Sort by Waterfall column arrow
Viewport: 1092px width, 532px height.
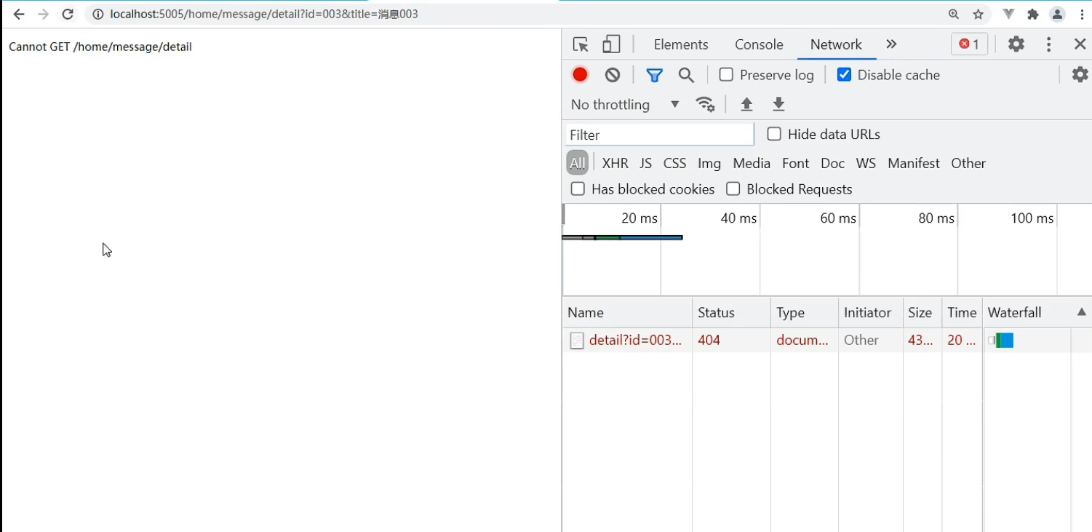point(1082,312)
